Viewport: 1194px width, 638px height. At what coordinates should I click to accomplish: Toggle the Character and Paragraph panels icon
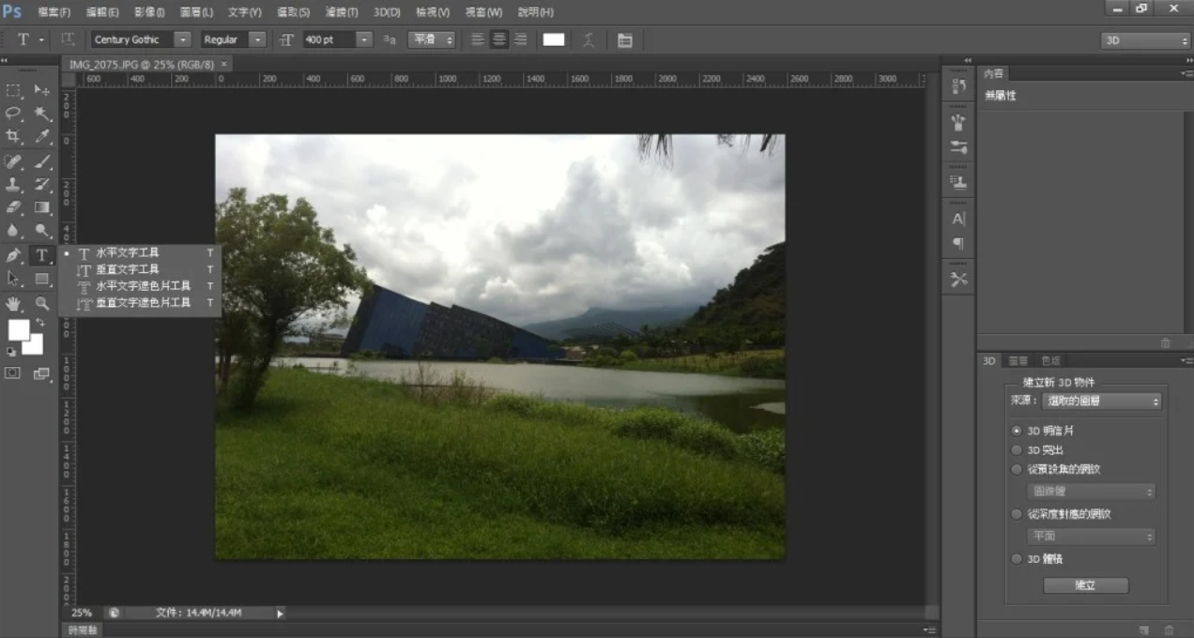coord(623,39)
